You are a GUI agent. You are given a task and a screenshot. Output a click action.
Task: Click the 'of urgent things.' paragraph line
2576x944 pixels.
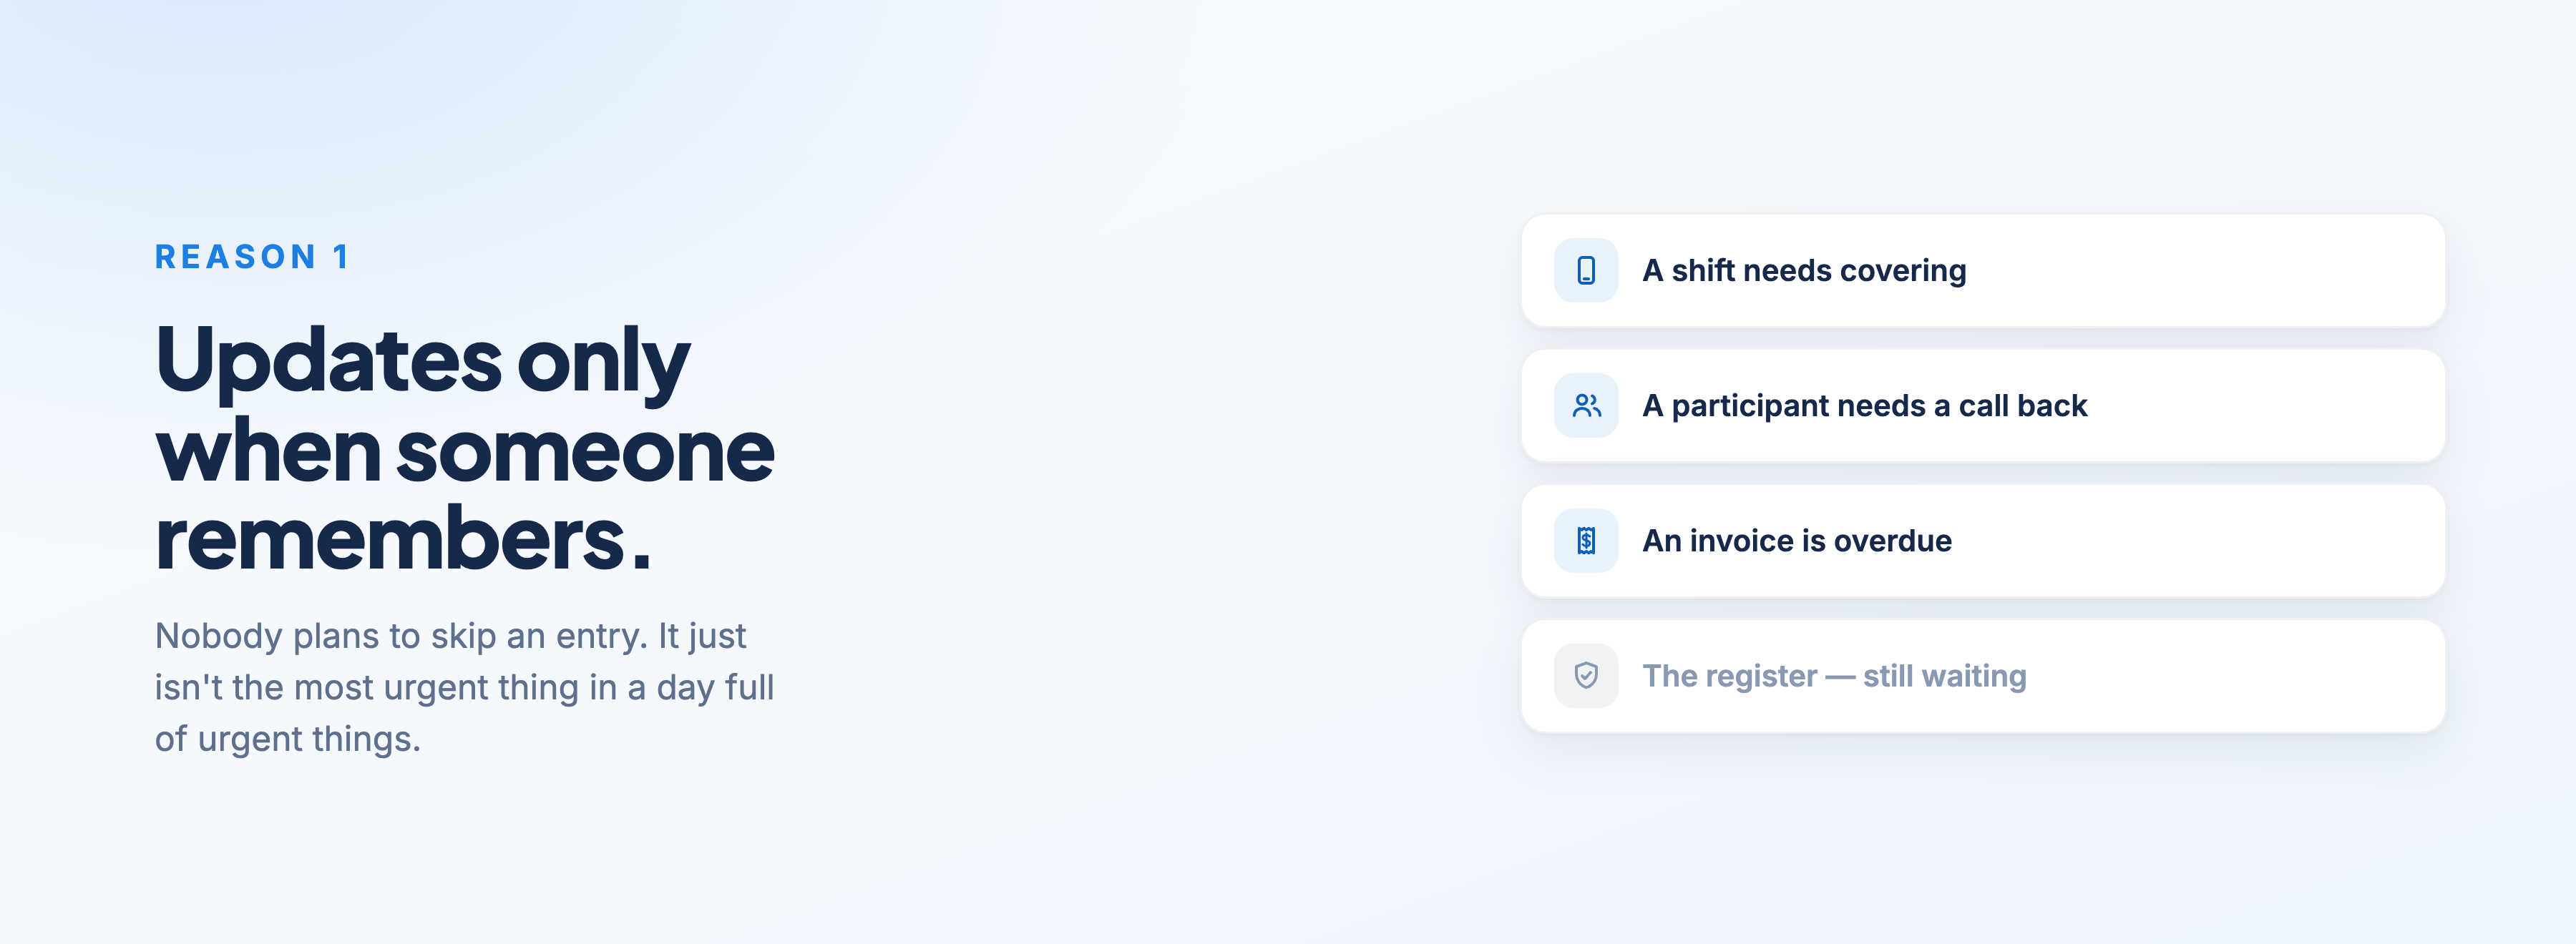288,739
